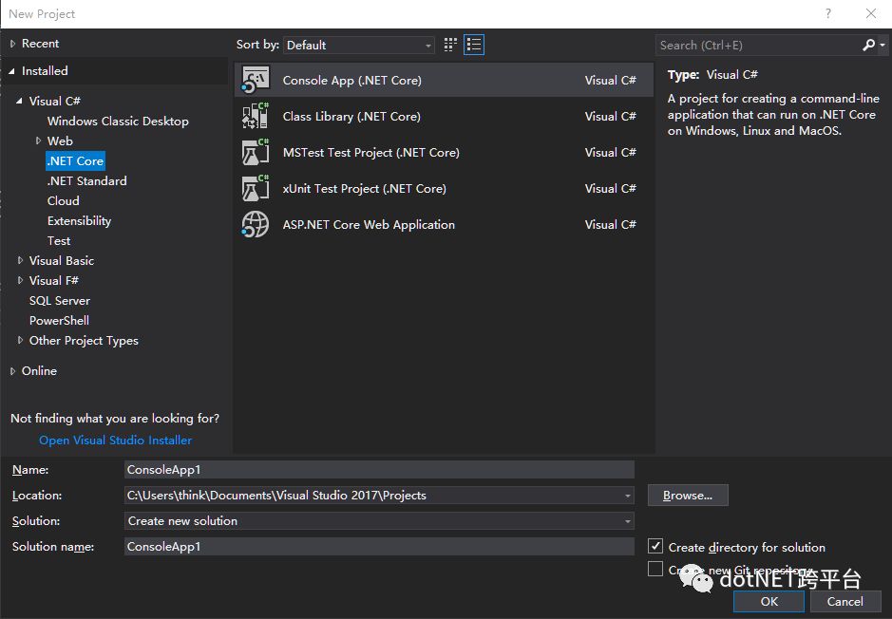Select the Test category
The height and width of the screenshot is (619, 892).
(59, 240)
